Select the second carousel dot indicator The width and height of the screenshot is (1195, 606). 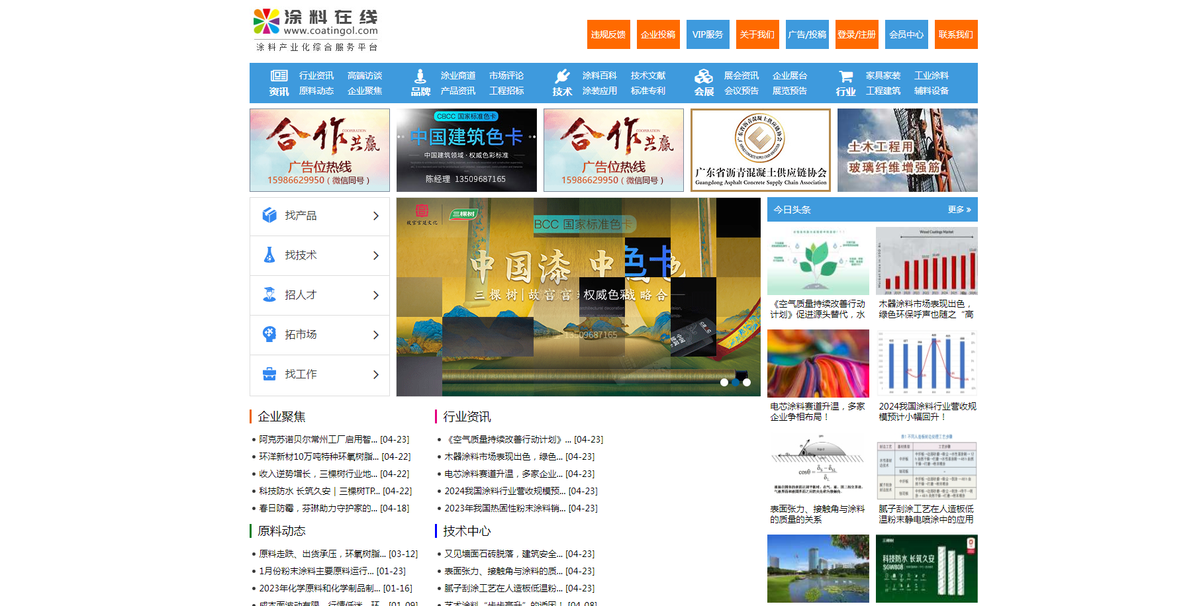[736, 382]
